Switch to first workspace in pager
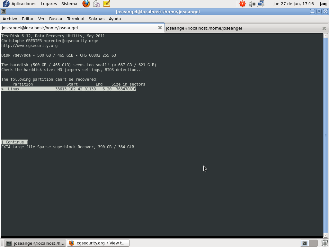The image size is (329, 247). tap(305, 243)
